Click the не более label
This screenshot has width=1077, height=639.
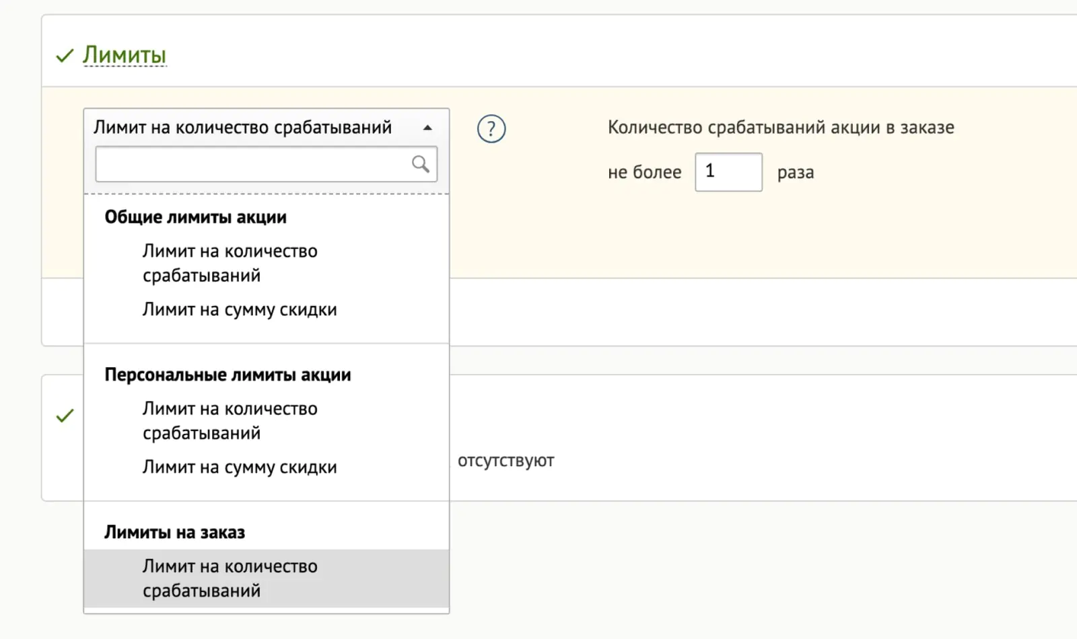[645, 172]
